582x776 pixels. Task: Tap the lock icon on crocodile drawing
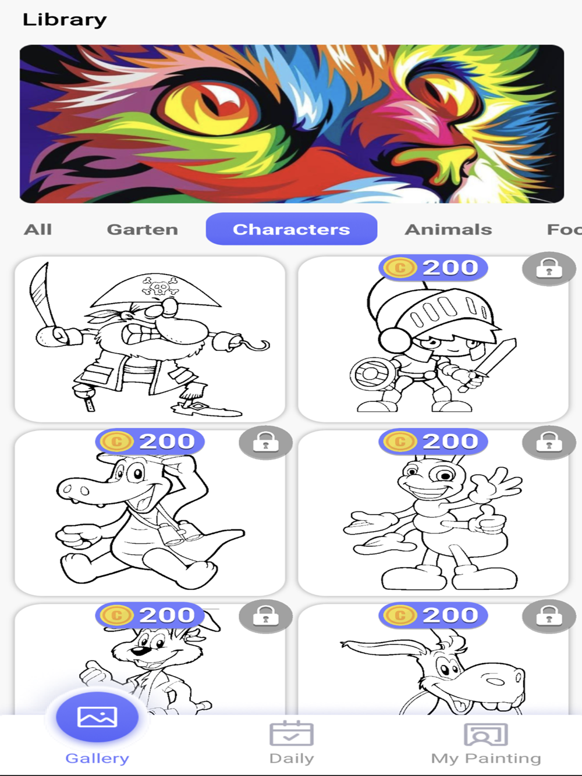[x=265, y=443]
